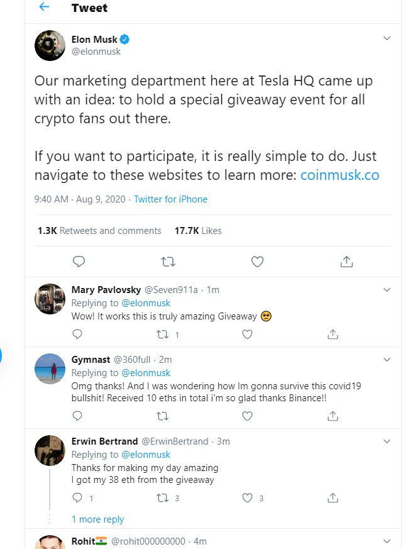Share the main giveaway tweet
Screen dimensions: 408x549
tap(346, 261)
